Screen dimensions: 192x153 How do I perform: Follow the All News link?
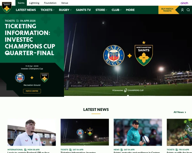point(180,112)
